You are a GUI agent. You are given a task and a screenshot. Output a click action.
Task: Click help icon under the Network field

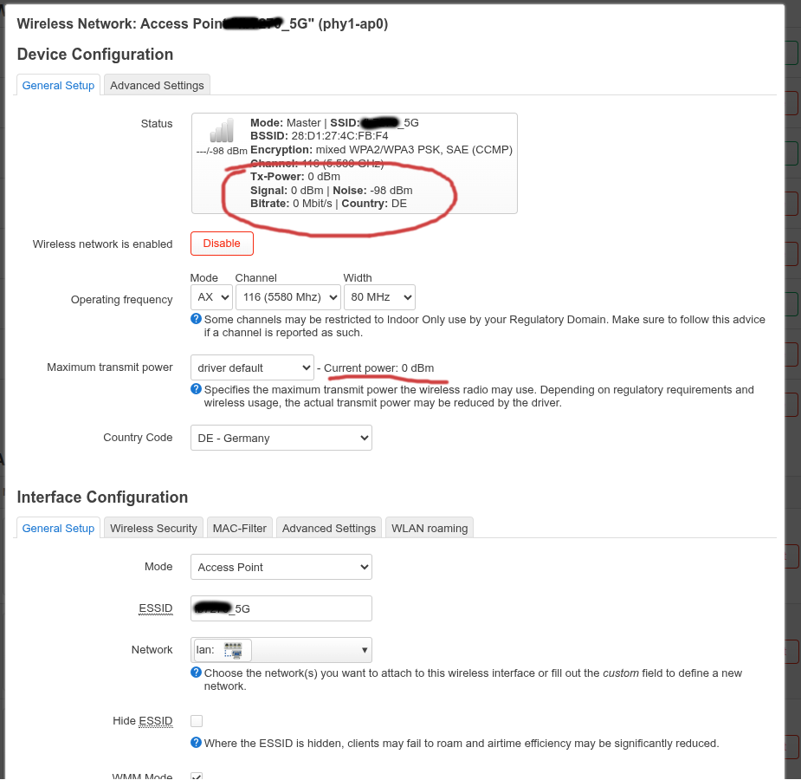[x=196, y=673]
